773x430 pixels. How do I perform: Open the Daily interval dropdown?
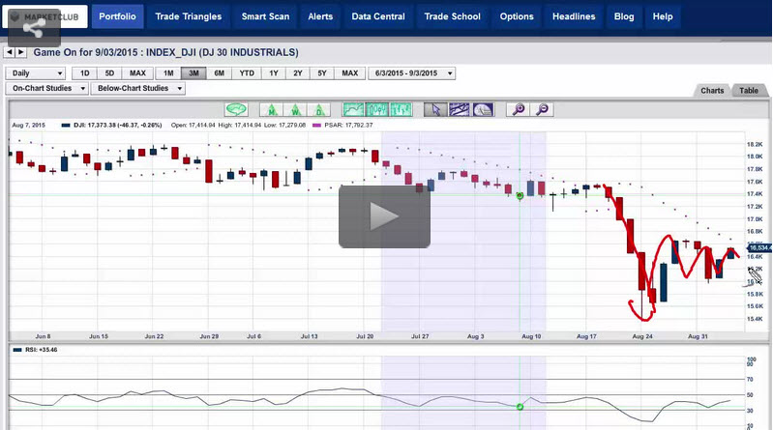pos(36,73)
